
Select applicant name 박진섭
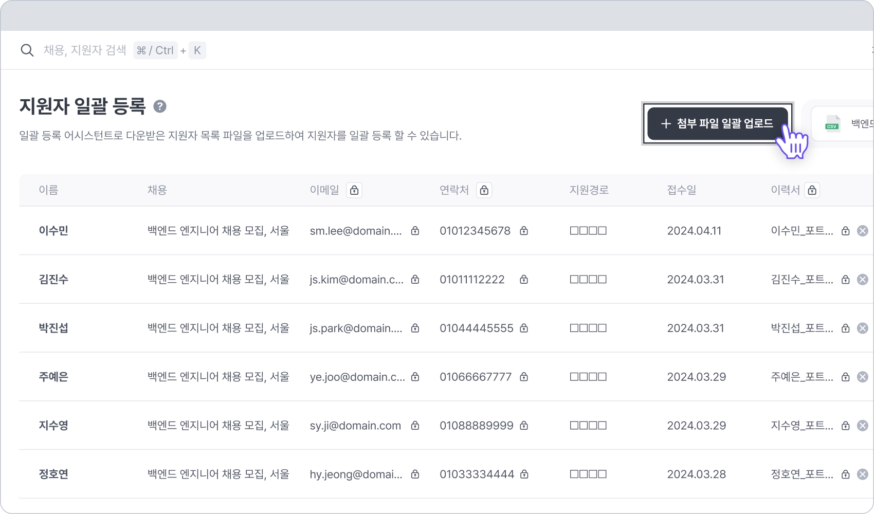click(x=53, y=328)
